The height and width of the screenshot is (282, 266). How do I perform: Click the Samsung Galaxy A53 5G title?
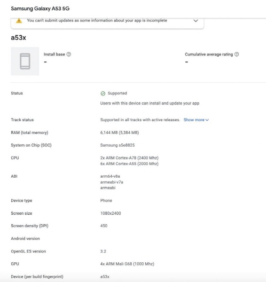point(40,8)
